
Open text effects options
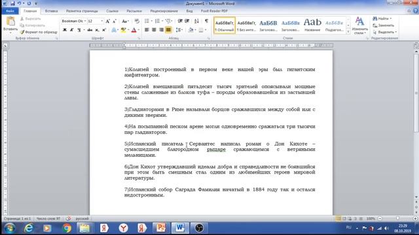click(114, 30)
